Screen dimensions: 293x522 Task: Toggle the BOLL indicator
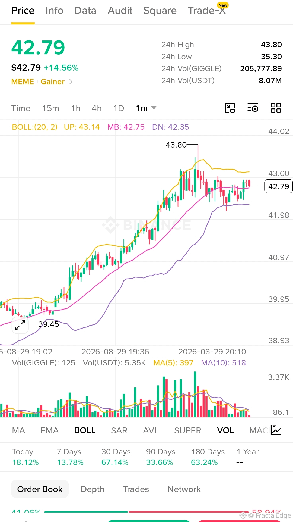85,430
